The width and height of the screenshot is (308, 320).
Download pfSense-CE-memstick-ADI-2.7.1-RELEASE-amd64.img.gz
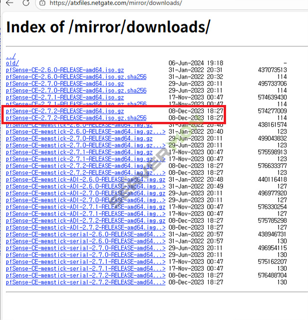pos(85,207)
